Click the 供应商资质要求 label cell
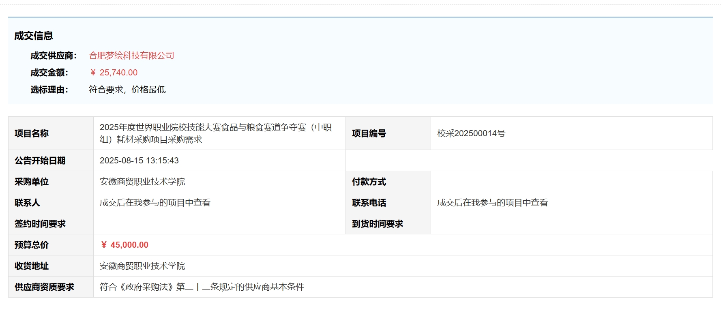The width and height of the screenshot is (721, 313). point(45,287)
